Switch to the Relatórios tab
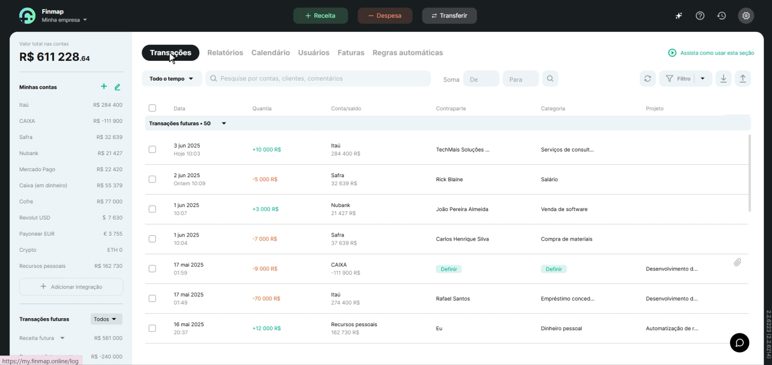 pos(225,53)
